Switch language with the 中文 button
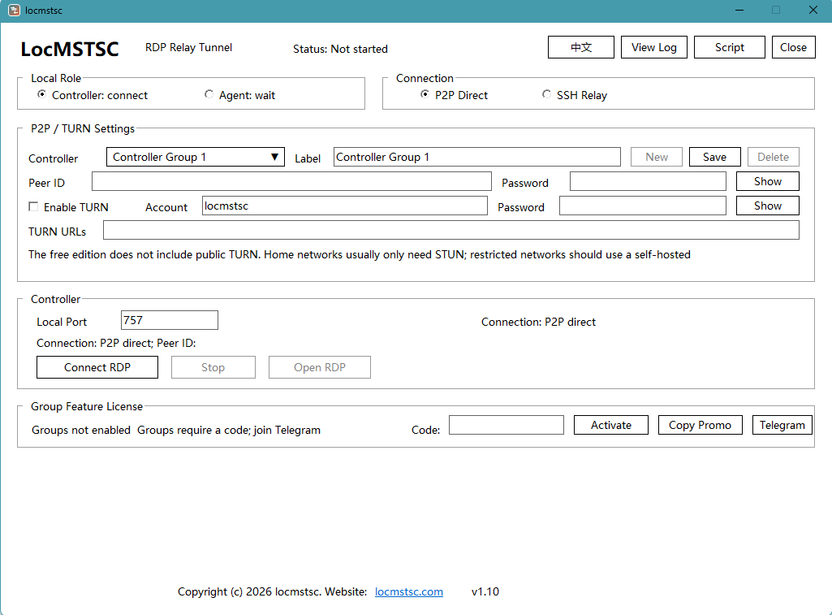The width and height of the screenshot is (832, 615). coord(581,47)
